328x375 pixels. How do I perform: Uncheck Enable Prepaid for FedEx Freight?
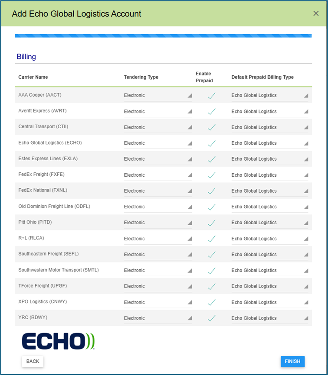point(212,175)
